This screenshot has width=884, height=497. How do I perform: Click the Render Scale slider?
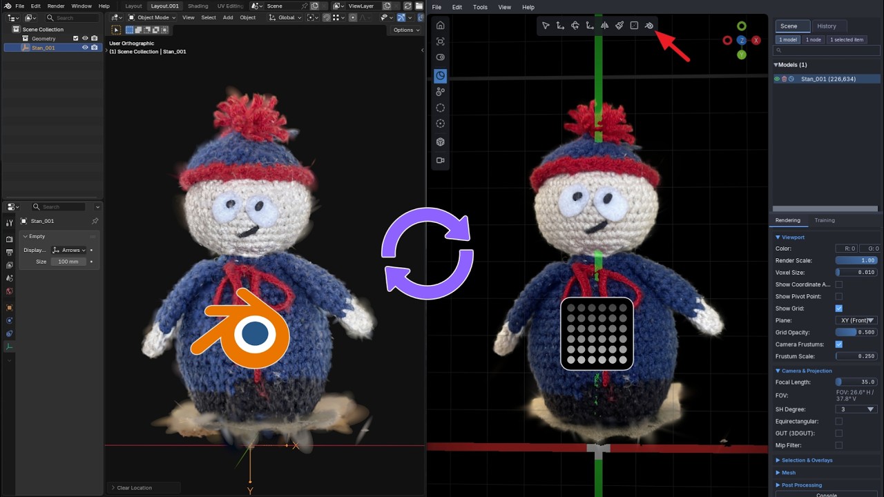[x=856, y=260]
